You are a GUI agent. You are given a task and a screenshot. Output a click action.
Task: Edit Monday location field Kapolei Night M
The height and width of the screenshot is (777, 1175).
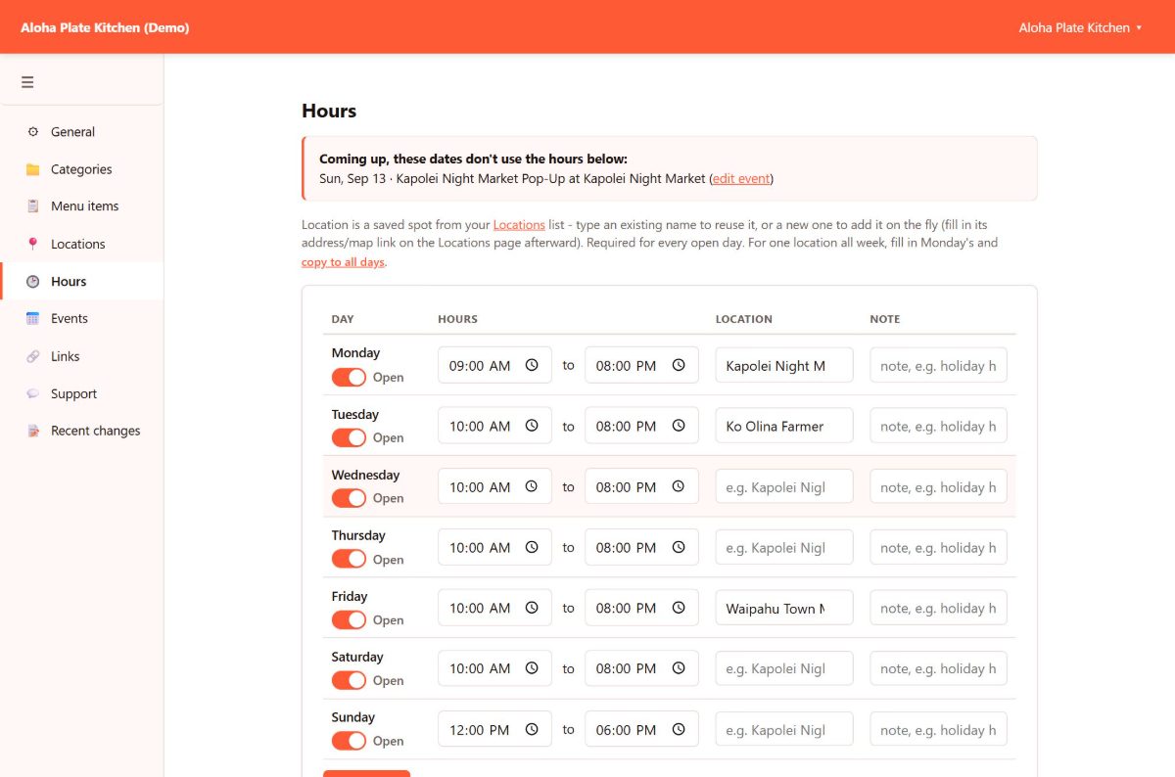(x=784, y=365)
